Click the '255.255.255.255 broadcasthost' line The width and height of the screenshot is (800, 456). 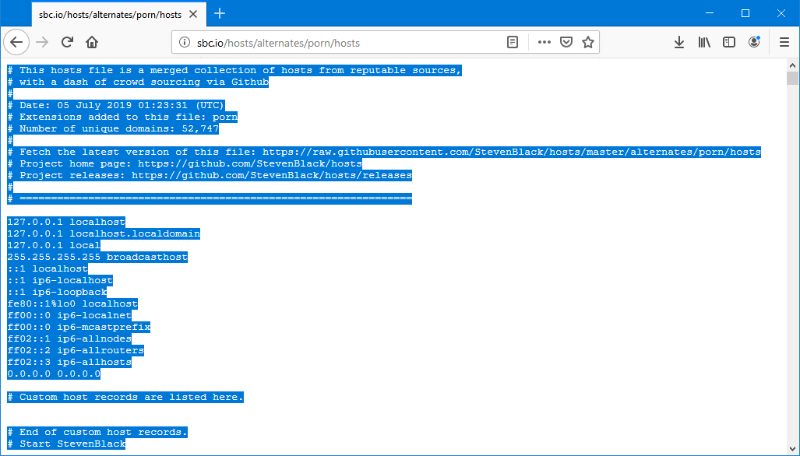[97, 257]
